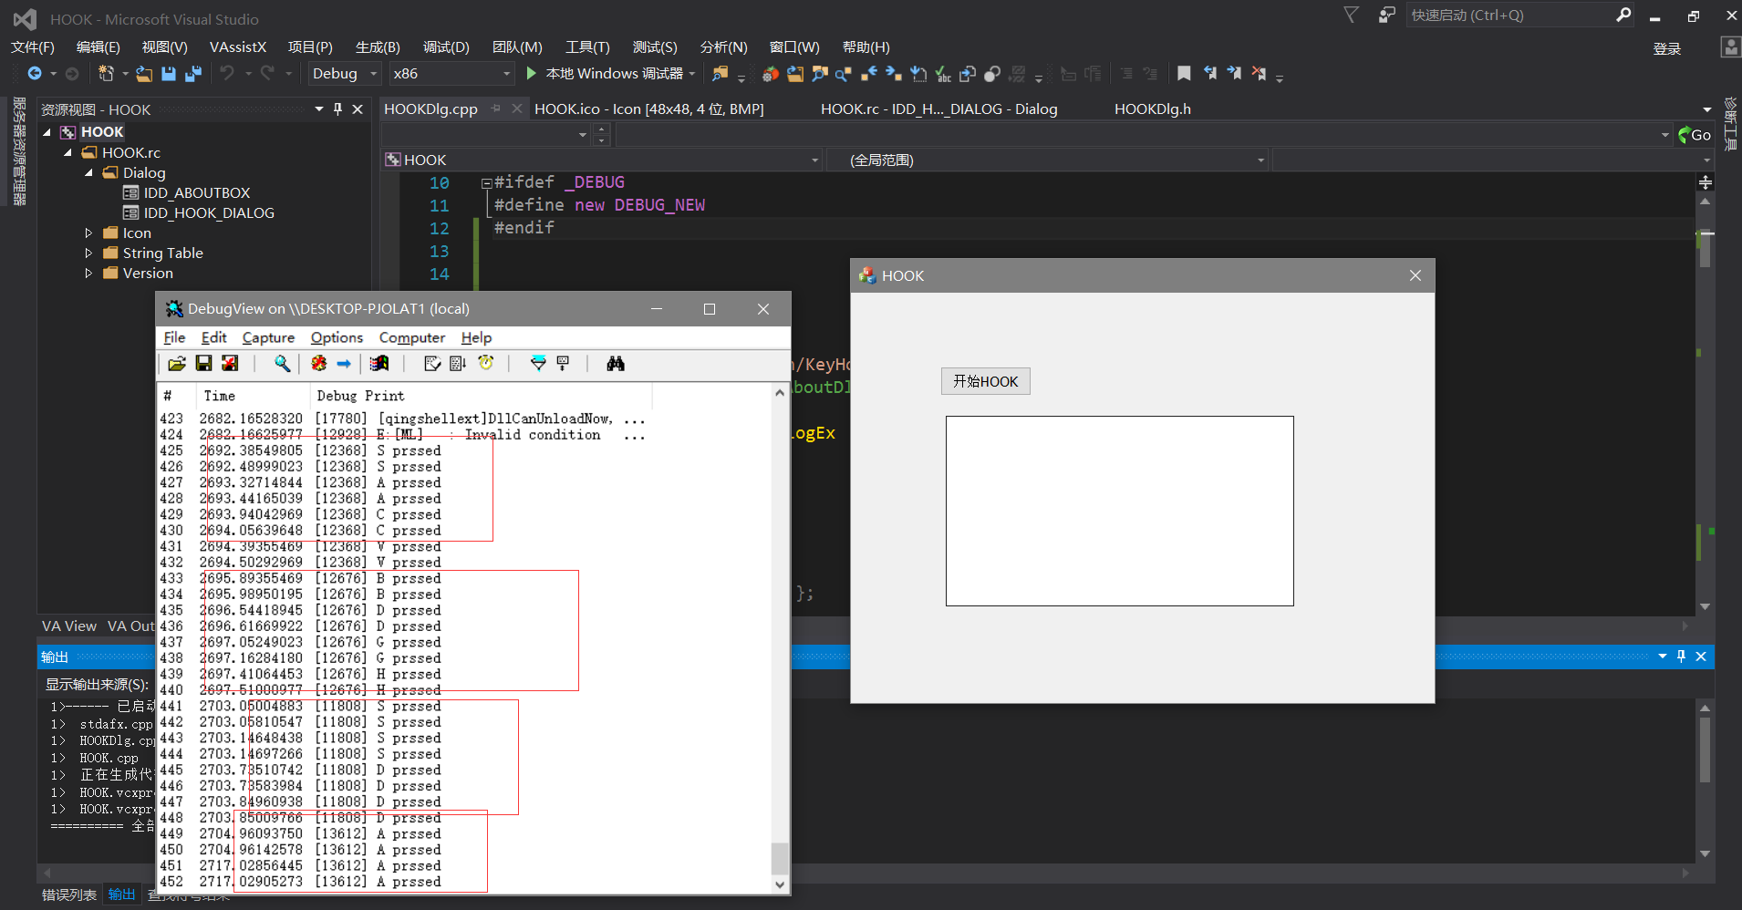Open the 调试(D) menu
The image size is (1742, 910).
point(446,47)
